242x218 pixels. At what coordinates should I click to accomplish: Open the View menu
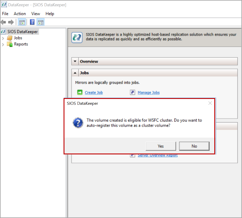point(36,14)
